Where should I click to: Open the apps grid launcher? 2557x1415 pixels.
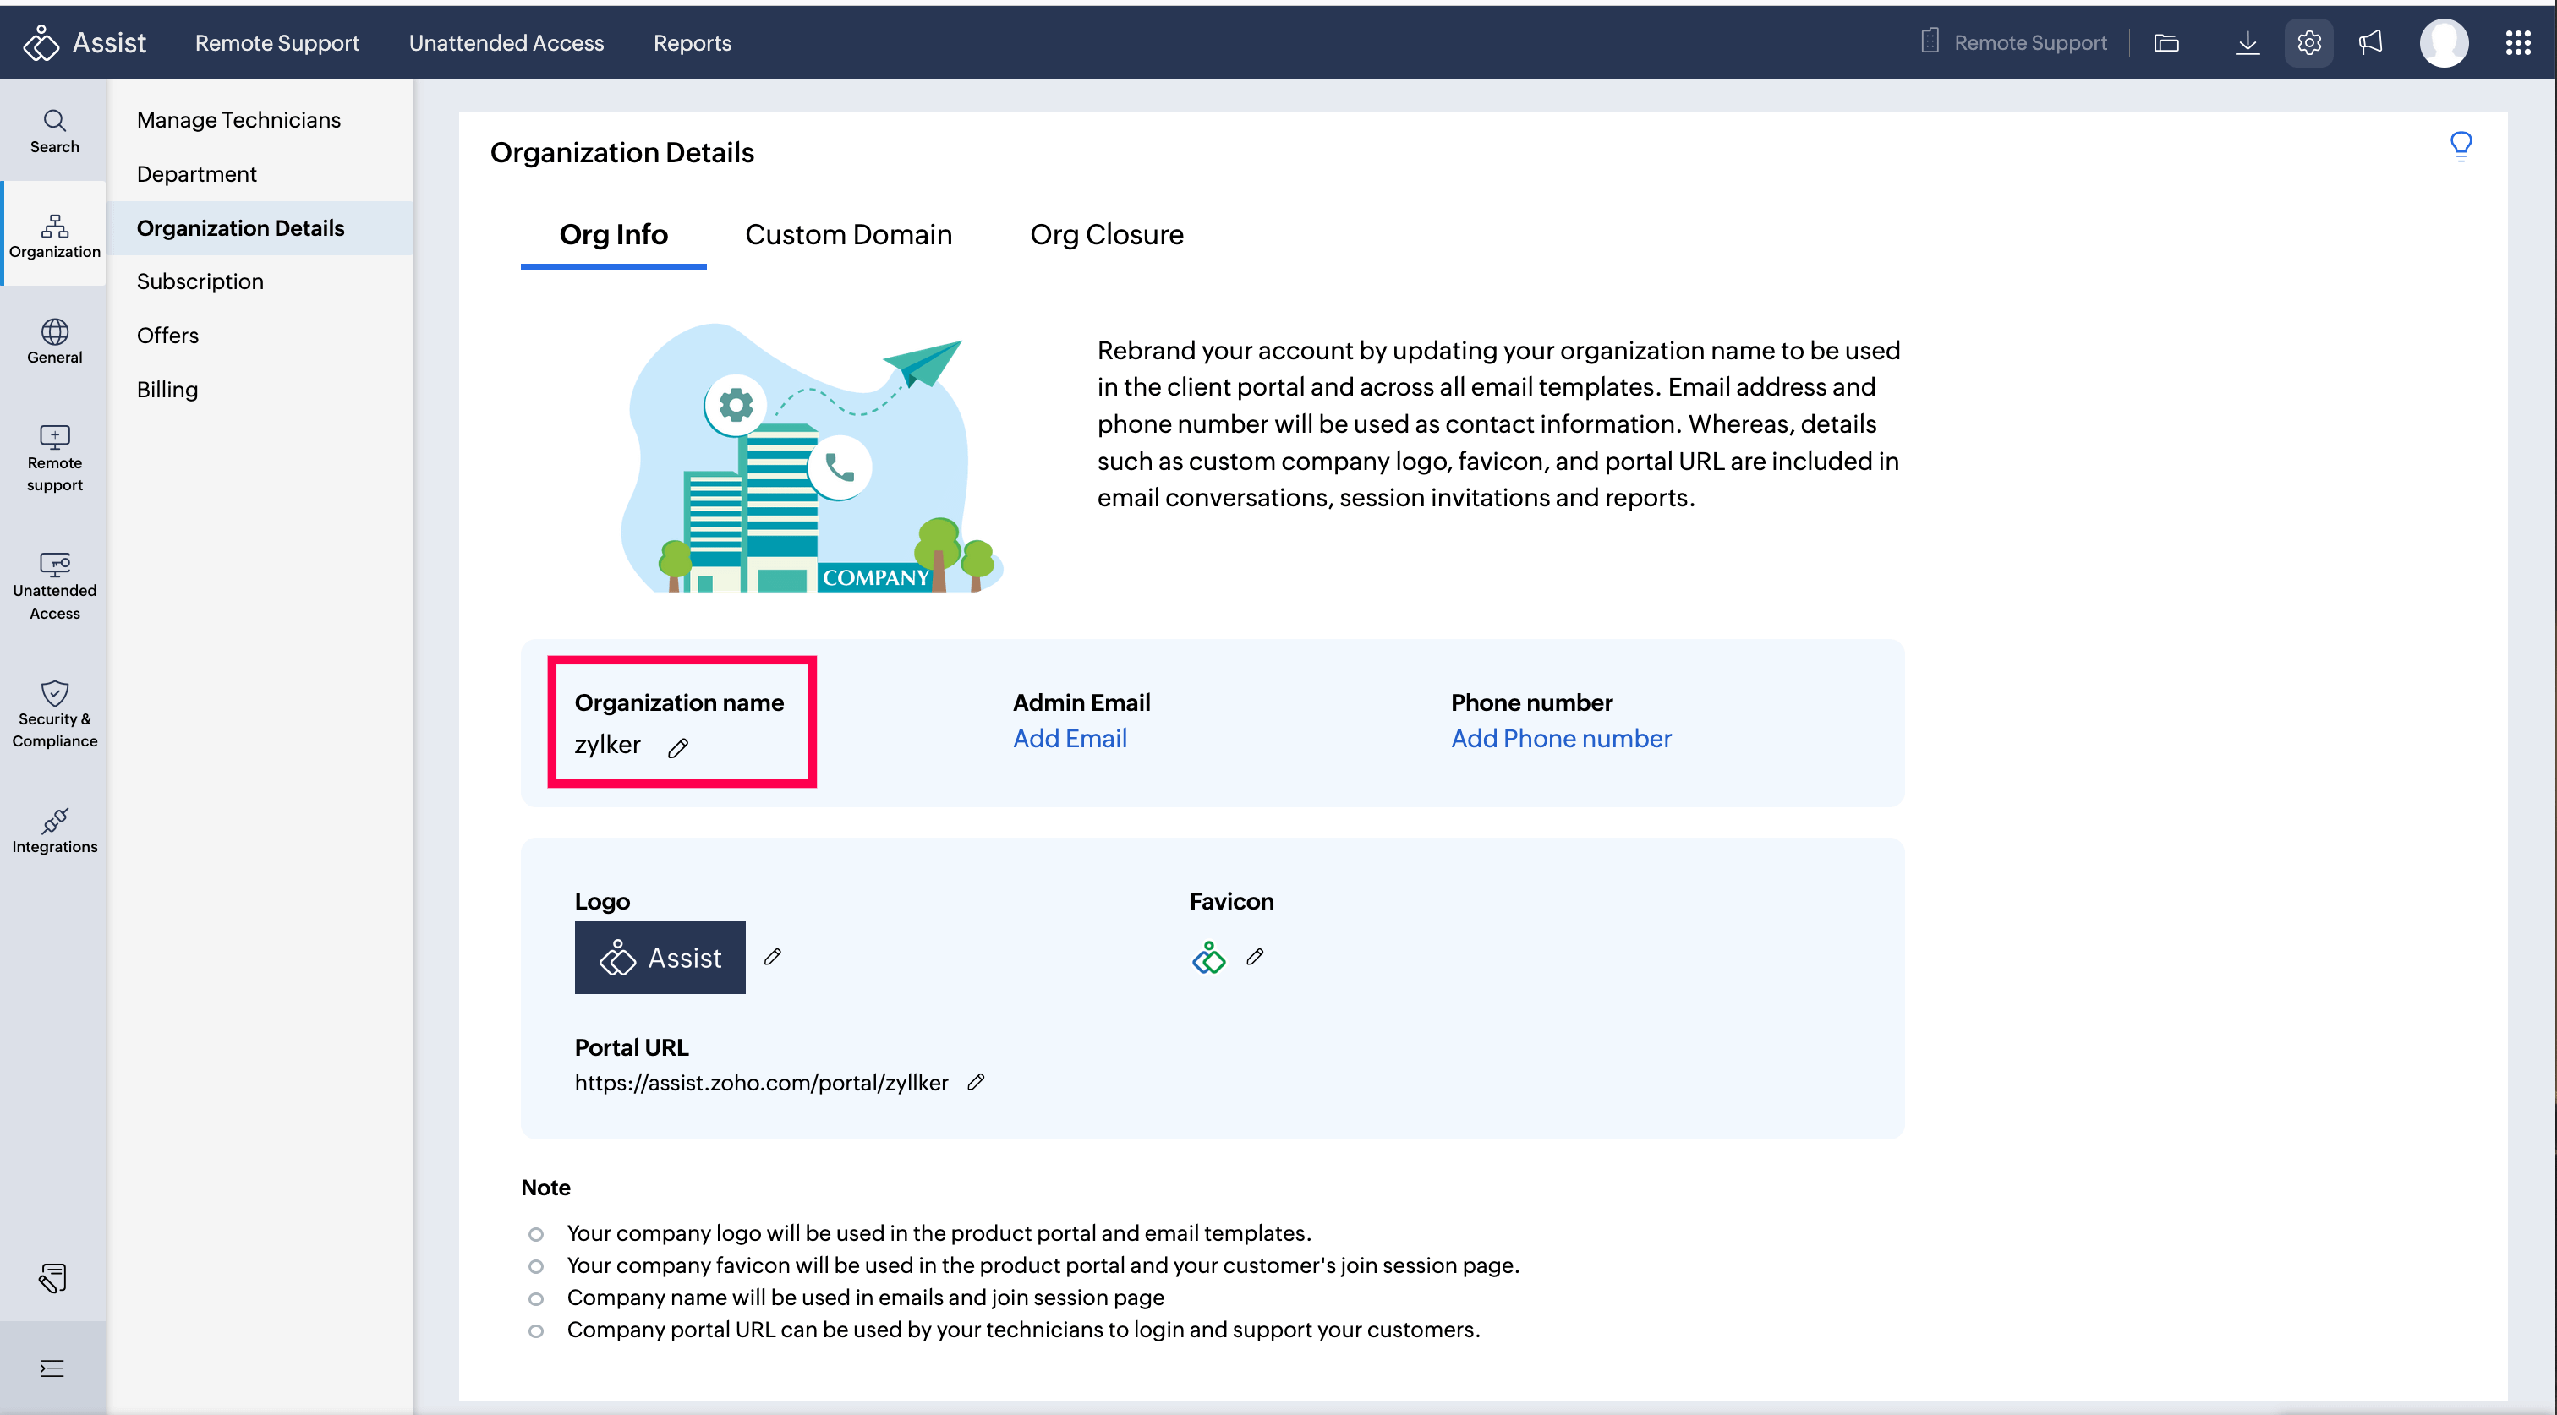click(2517, 42)
